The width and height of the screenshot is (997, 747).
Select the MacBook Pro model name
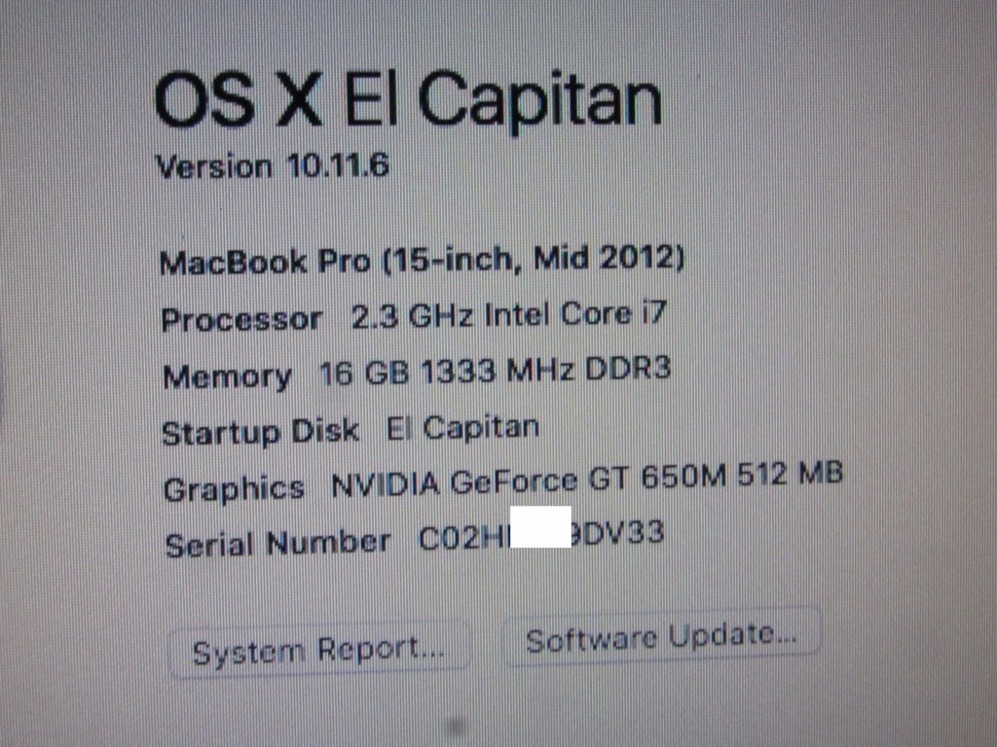[265, 262]
